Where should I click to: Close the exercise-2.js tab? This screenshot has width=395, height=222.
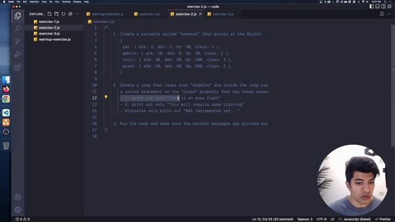click(x=200, y=14)
